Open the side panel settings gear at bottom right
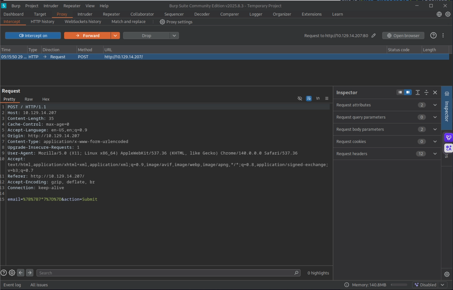Viewport: 453px width, 290px height. [447, 274]
